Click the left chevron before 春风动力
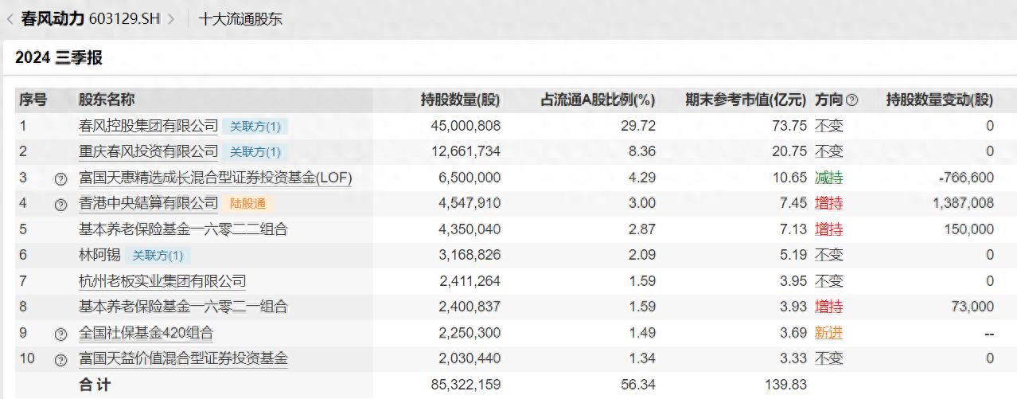The height and width of the screenshot is (399, 1017). 10,18
